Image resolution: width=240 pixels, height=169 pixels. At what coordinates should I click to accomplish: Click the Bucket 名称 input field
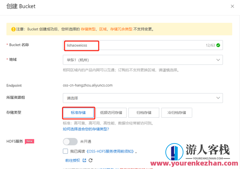pos(143,45)
